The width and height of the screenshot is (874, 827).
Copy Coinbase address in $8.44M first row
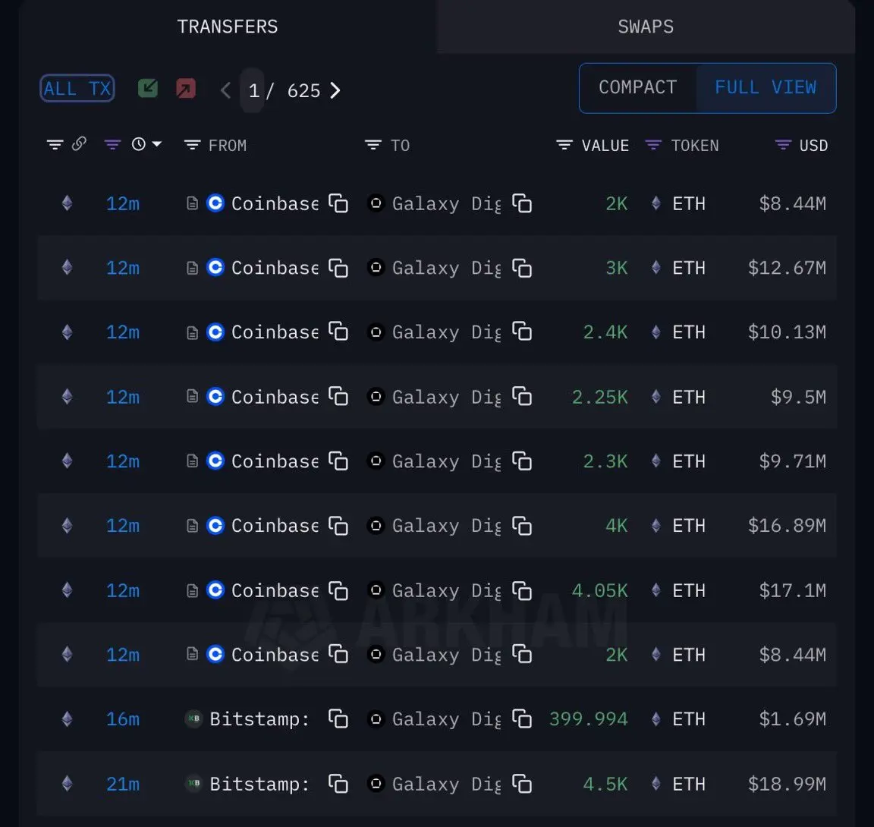tap(338, 203)
